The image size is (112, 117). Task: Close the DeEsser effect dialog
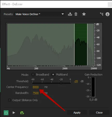(99, 113)
